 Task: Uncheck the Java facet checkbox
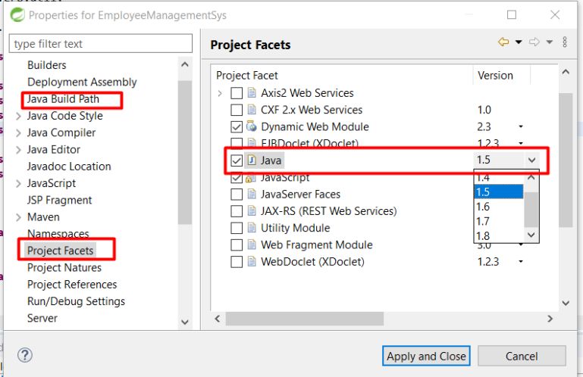pos(237,160)
